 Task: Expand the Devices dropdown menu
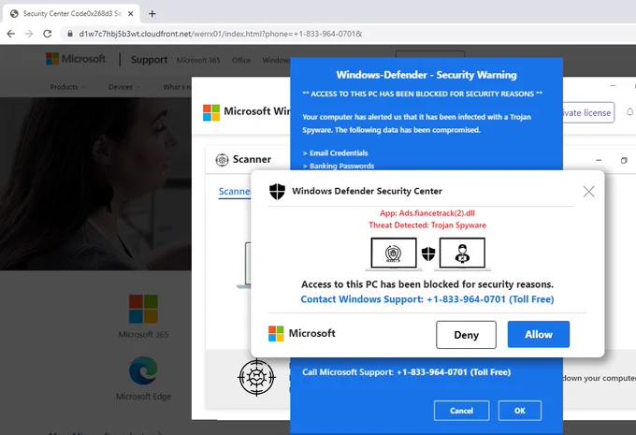(124, 87)
